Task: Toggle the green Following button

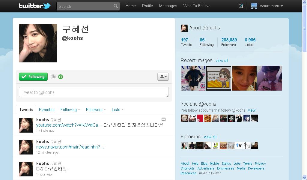Action: click(x=33, y=76)
